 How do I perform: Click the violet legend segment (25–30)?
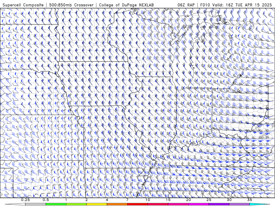[219, 204]
